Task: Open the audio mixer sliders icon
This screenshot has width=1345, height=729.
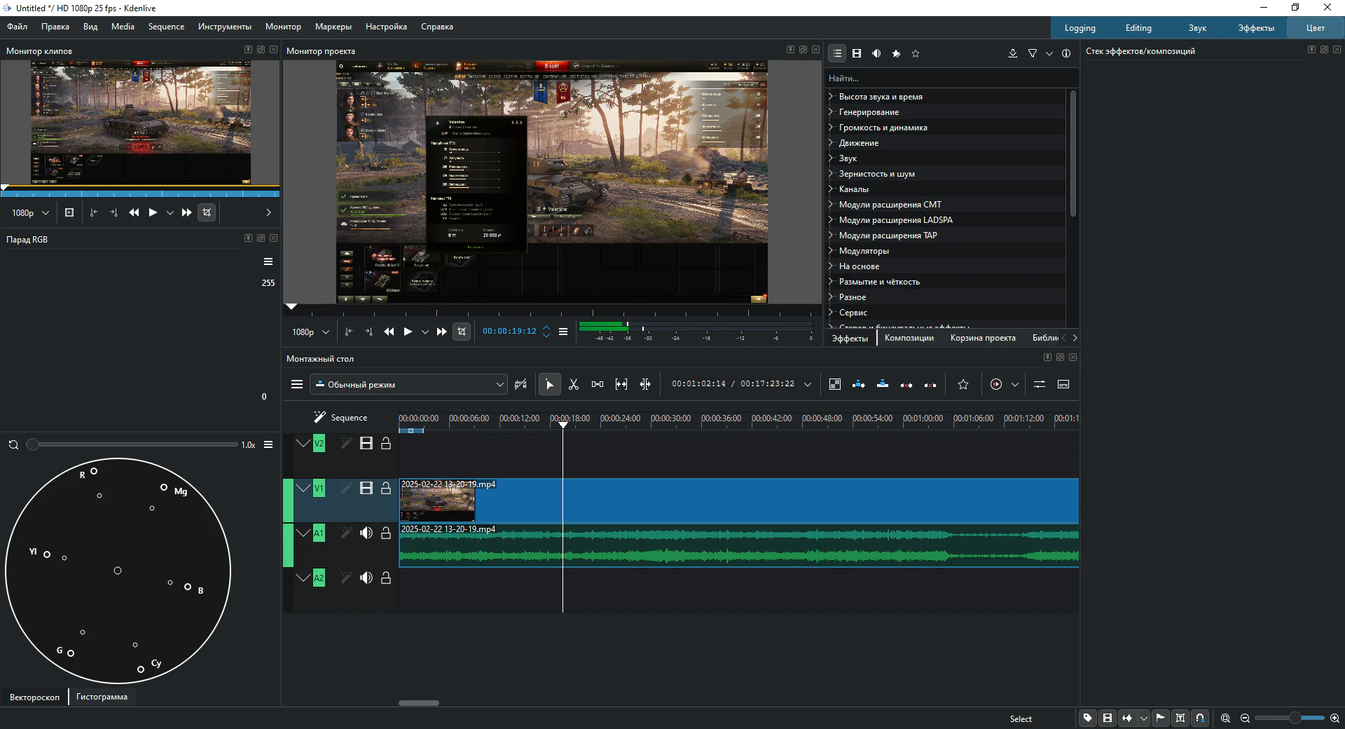Action: (x=1040, y=384)
